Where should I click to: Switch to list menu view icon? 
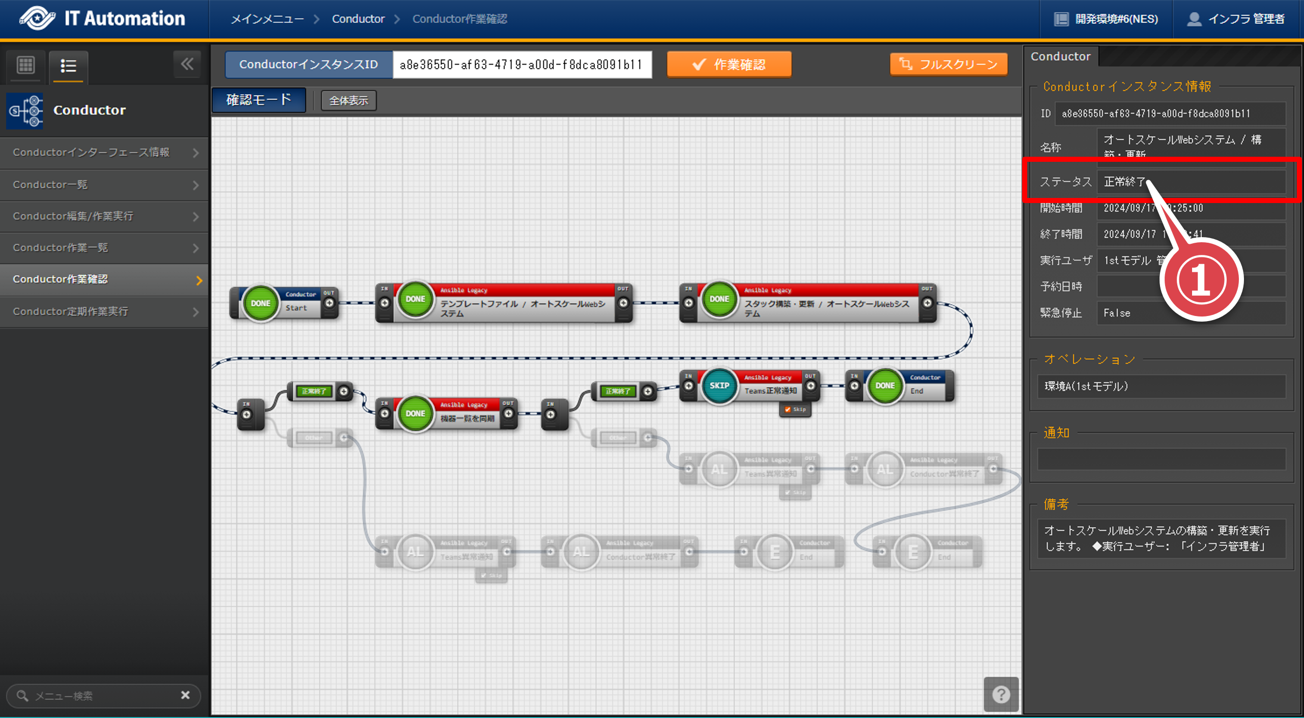coord(68,66)
